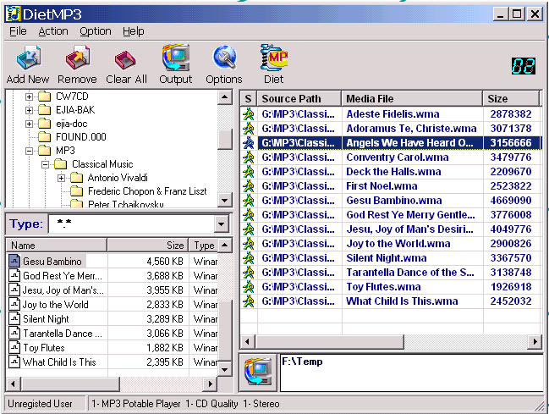Click the output folder icon beside F:\Temp

(258, 373)
